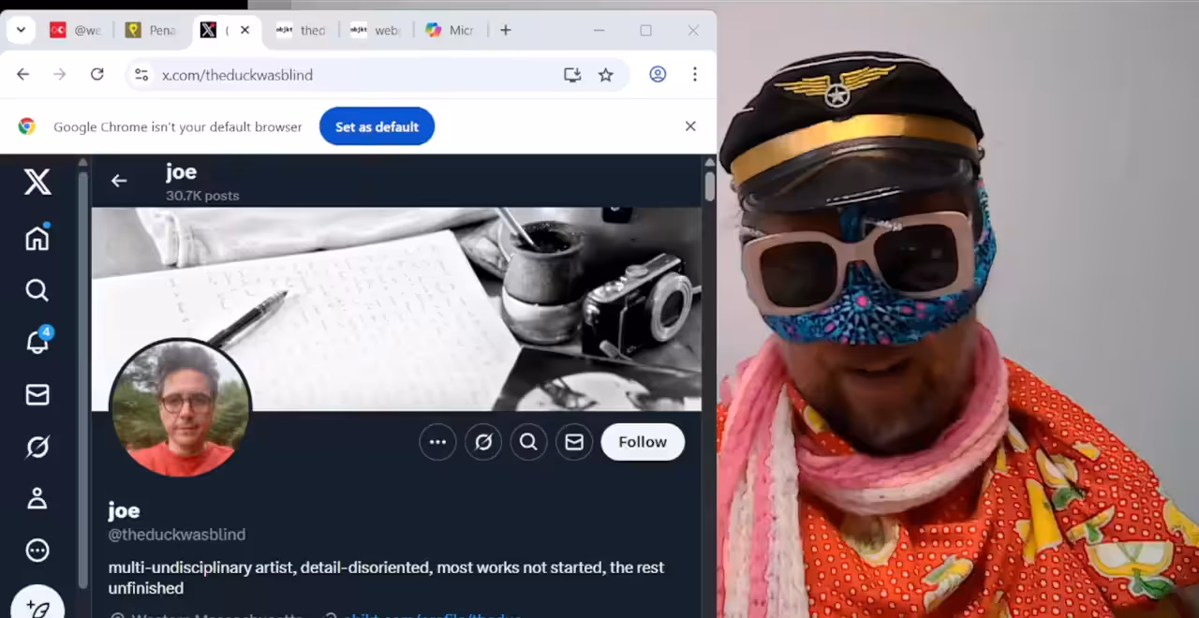View site information icon in address bar

pos(141,75)
